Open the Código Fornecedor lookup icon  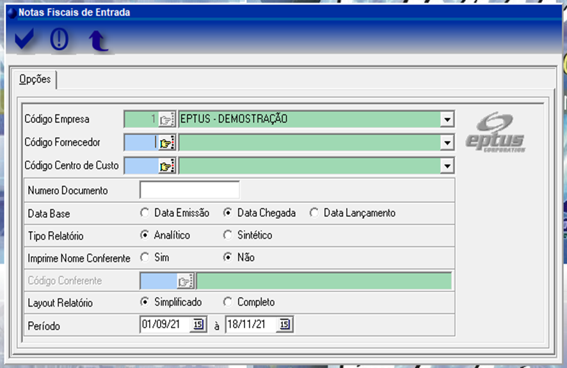pyautogui.click(x=167, y=143)
